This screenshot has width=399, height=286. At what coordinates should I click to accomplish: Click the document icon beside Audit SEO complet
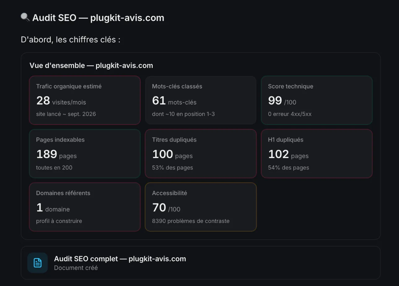[37, 263]
